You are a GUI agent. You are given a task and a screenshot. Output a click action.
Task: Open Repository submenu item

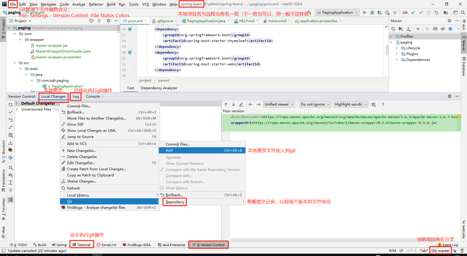coord(202,202)
